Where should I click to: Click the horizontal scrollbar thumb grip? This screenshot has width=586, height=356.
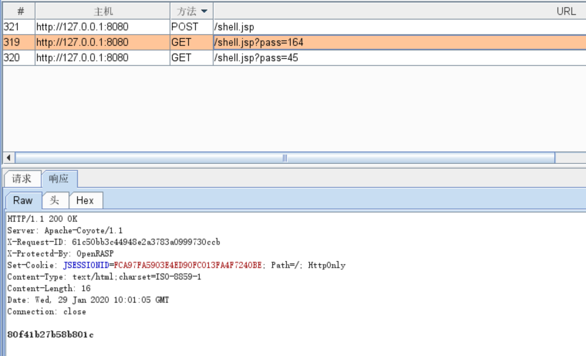click(285, 158)
